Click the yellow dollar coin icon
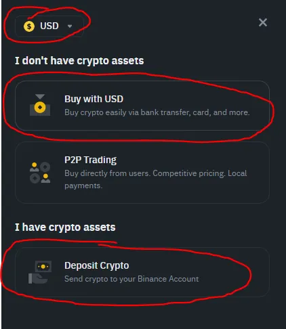 (x=29, y=26)
